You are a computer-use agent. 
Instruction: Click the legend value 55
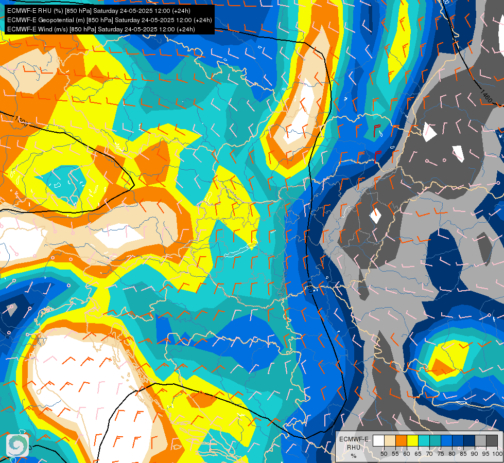click(x=395, y=454)
